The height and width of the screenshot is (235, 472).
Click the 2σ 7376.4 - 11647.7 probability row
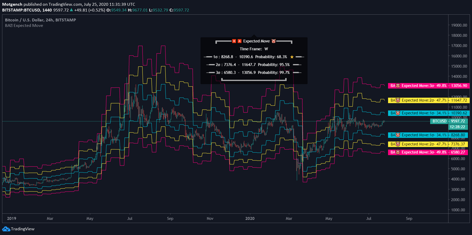(254, 65)
